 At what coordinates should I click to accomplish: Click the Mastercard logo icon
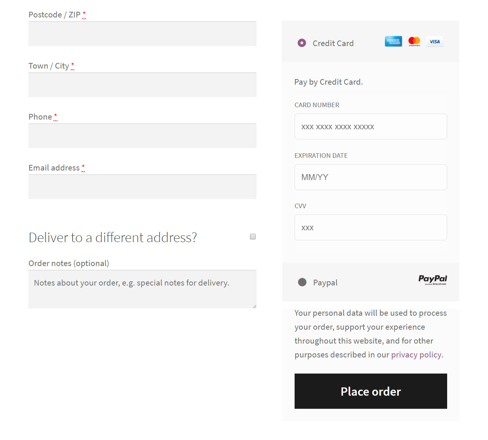(414, 41)
